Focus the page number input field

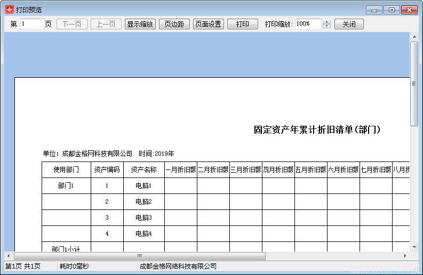(32, 24)
